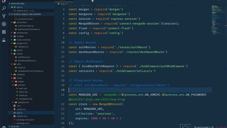227x128 pixels.
Task: Click './routes/dashboardRoute' string on line 12
Action: click(144, 52)
